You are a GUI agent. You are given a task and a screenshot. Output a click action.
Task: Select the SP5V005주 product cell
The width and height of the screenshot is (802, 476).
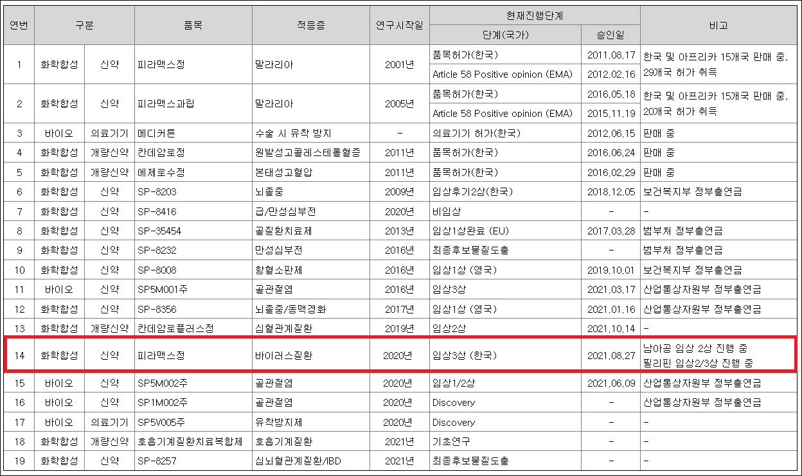pyautogui.click(x=193, y=422)
